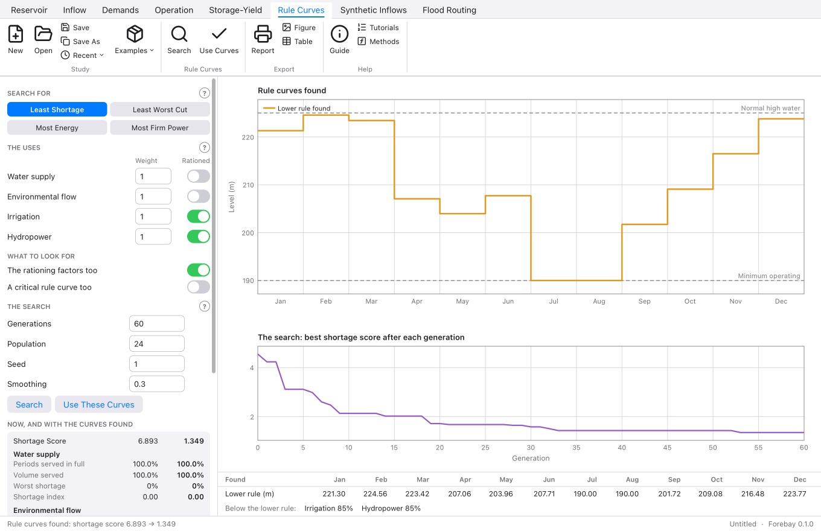821x531 pixels.
Task: Select Most Firm Power objective
Action: (x=160, y=128)
